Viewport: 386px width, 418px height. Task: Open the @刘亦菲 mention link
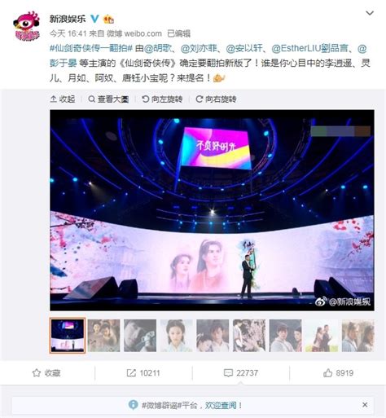pos(199,48)
